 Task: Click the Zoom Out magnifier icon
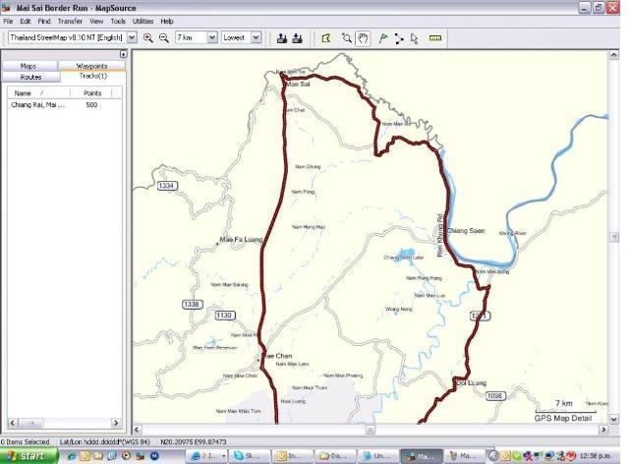tap(164, 37)
